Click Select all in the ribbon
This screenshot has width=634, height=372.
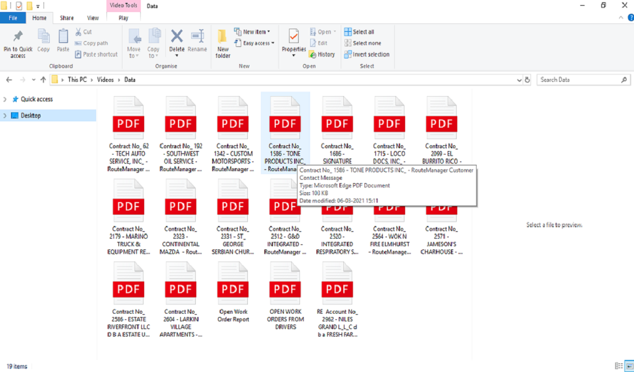(359, 31)
